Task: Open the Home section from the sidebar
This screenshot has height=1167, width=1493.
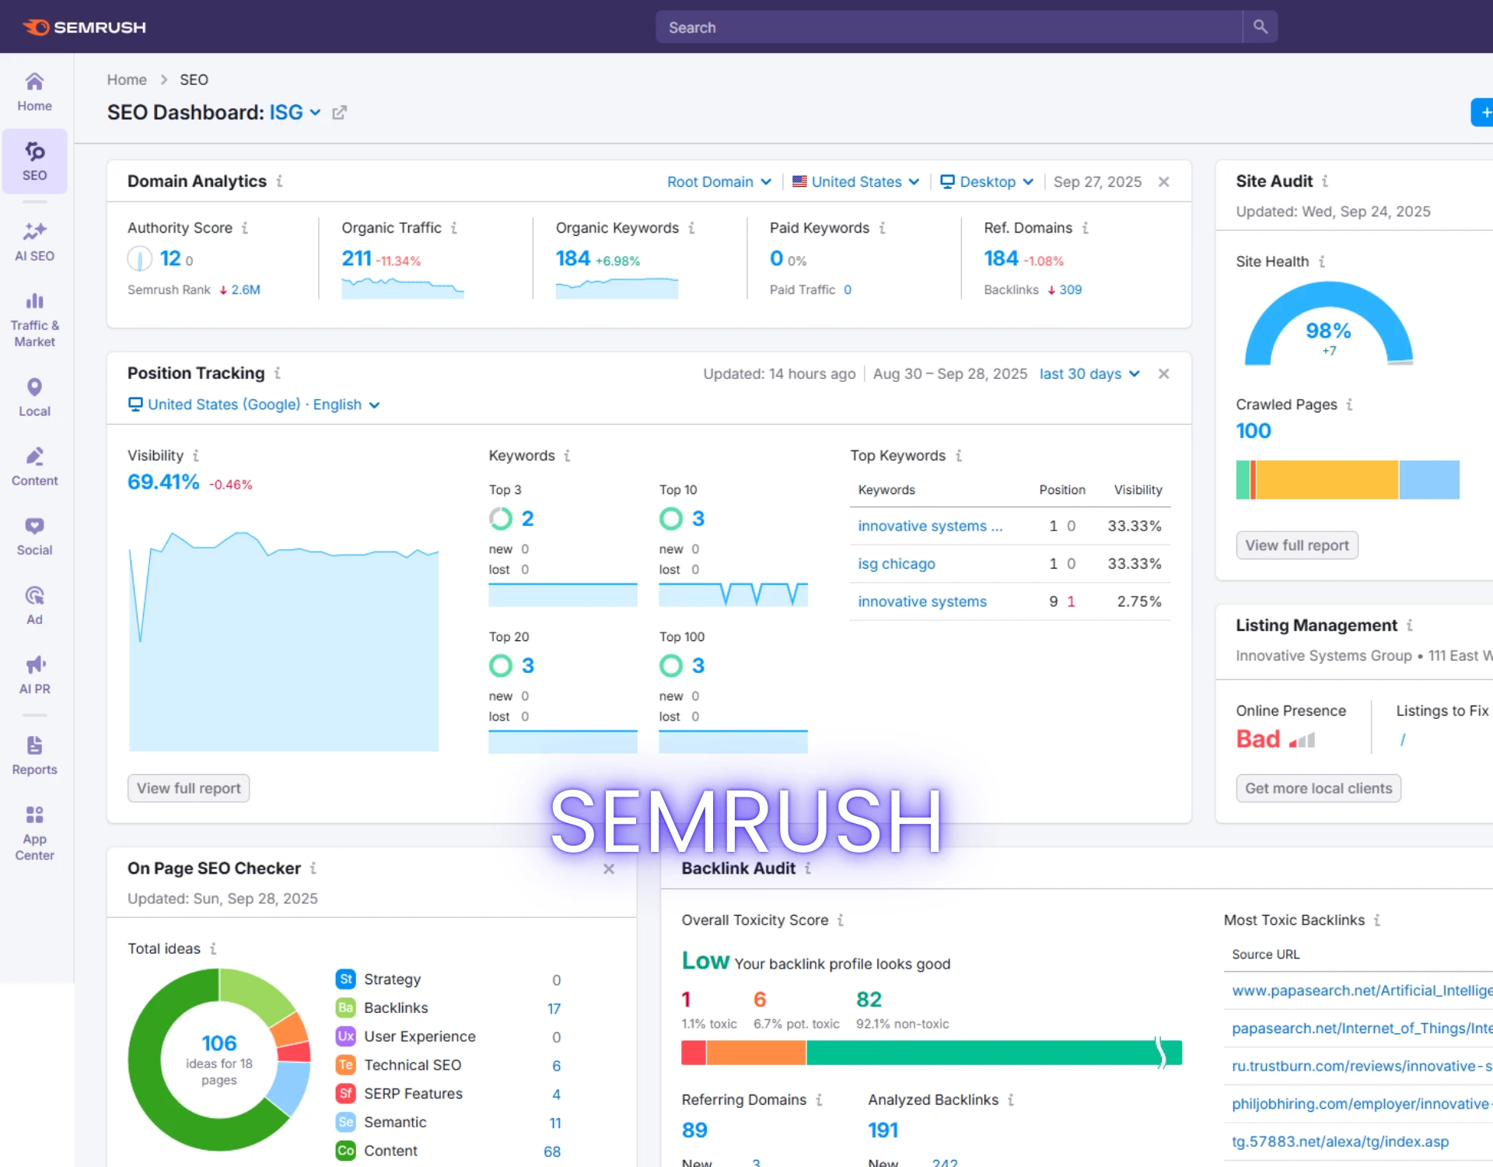Action: point(34,89)
